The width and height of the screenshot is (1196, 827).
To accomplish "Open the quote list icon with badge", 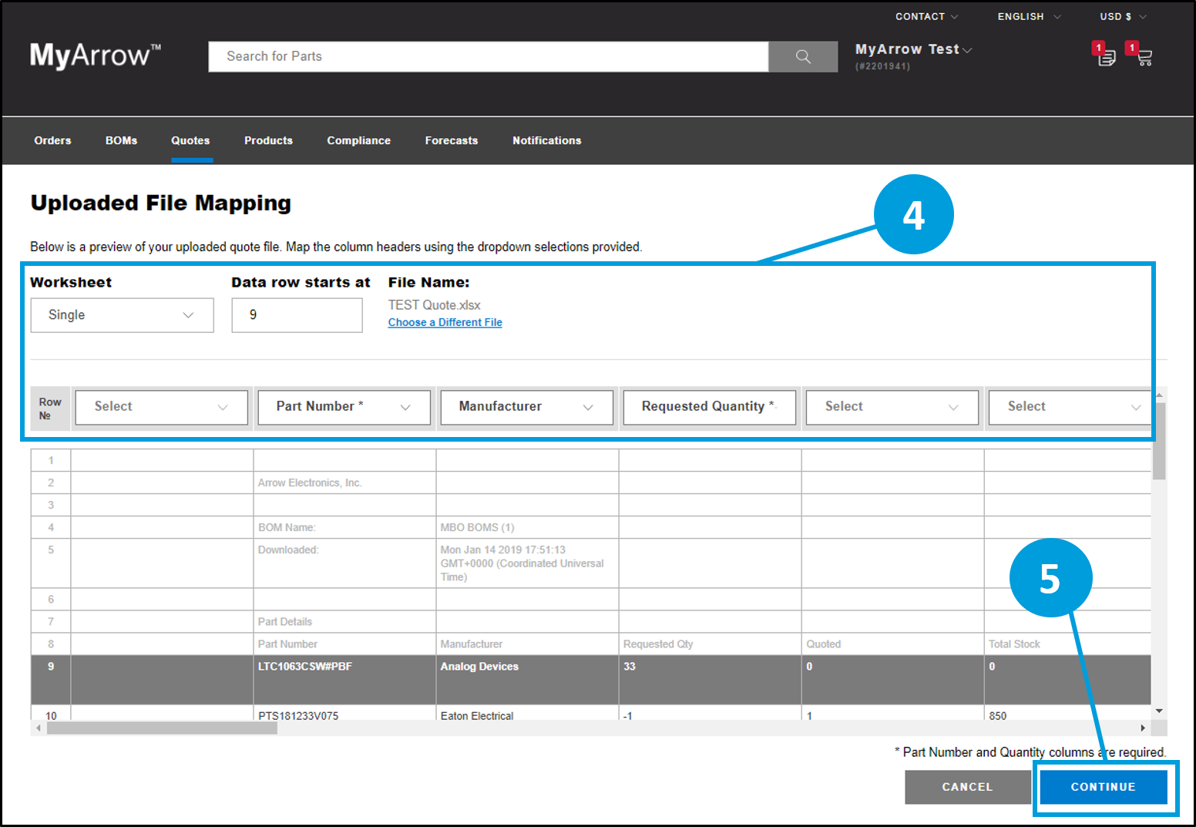I will pyautogui.click(x=1106, y=56).
